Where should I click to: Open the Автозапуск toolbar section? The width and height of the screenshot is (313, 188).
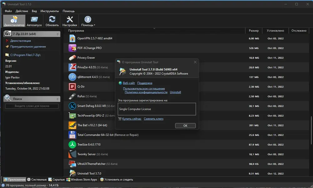coord(34,21)
